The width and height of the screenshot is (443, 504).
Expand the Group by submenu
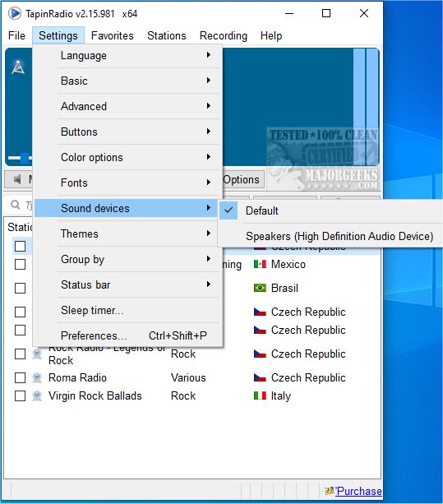pos(127,259)
